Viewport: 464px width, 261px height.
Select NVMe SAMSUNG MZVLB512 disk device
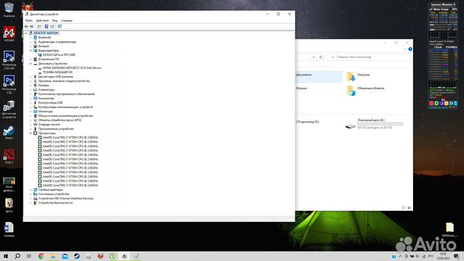click(72, 68)
